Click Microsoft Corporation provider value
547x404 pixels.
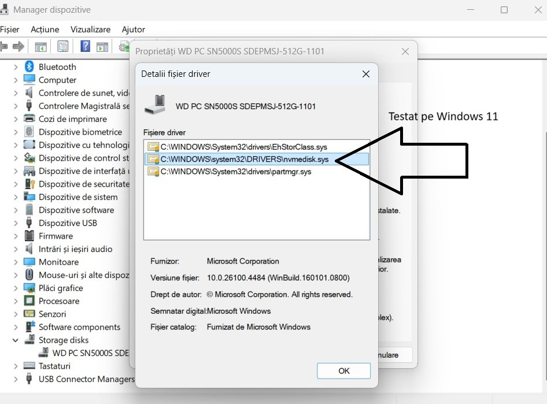pos(243,261)
